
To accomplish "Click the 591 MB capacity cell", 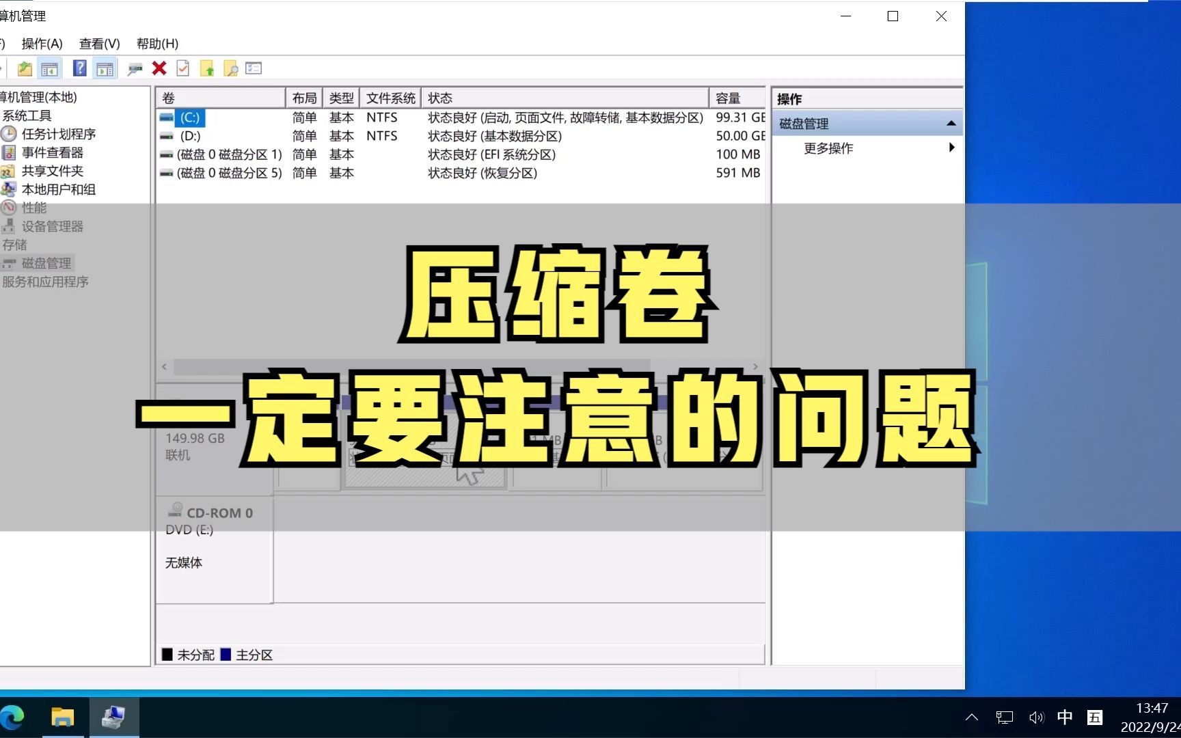I will pyautogui.click(x=738, y=173).
